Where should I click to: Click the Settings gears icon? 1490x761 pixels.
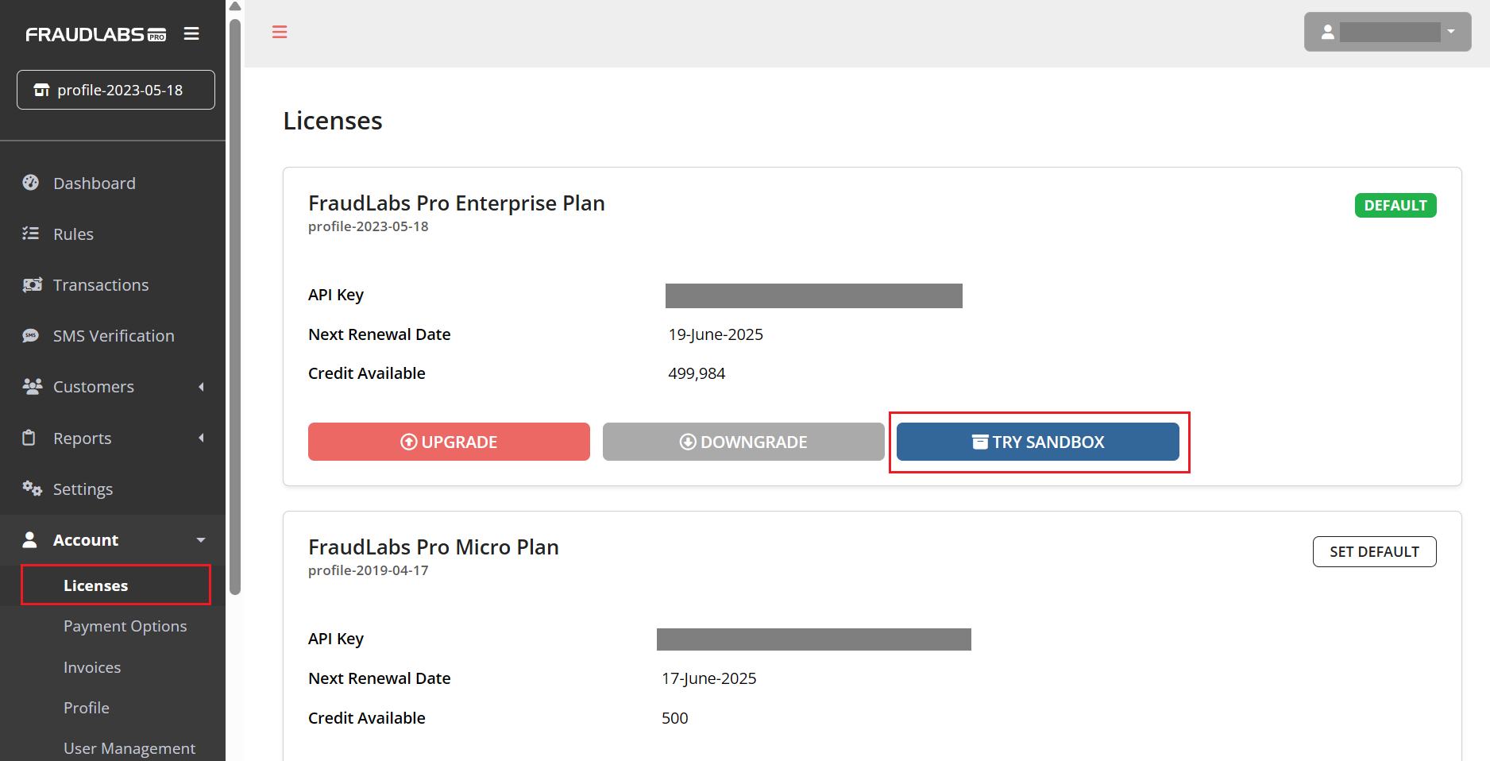pos(32,489)
